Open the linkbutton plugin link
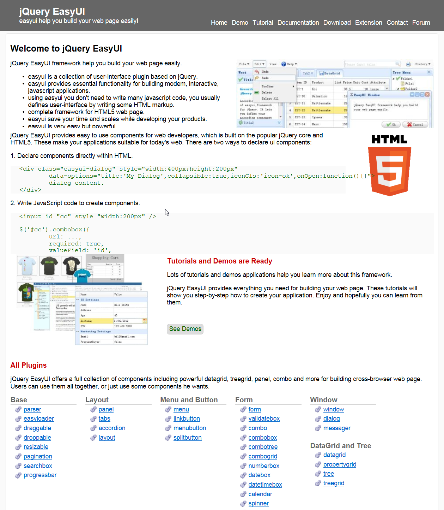This screenshot has width=444, height=510. pos(187,419)
